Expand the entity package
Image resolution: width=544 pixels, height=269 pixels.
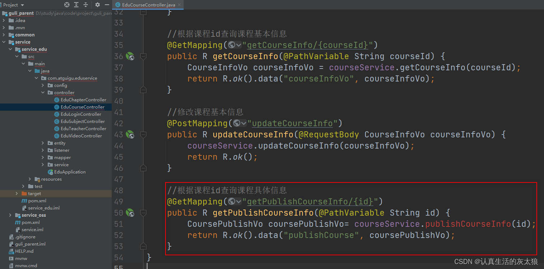click(43, 143)
